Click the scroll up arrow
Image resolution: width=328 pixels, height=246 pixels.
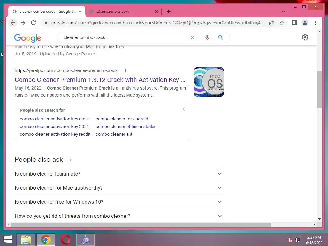coord(319,32)
